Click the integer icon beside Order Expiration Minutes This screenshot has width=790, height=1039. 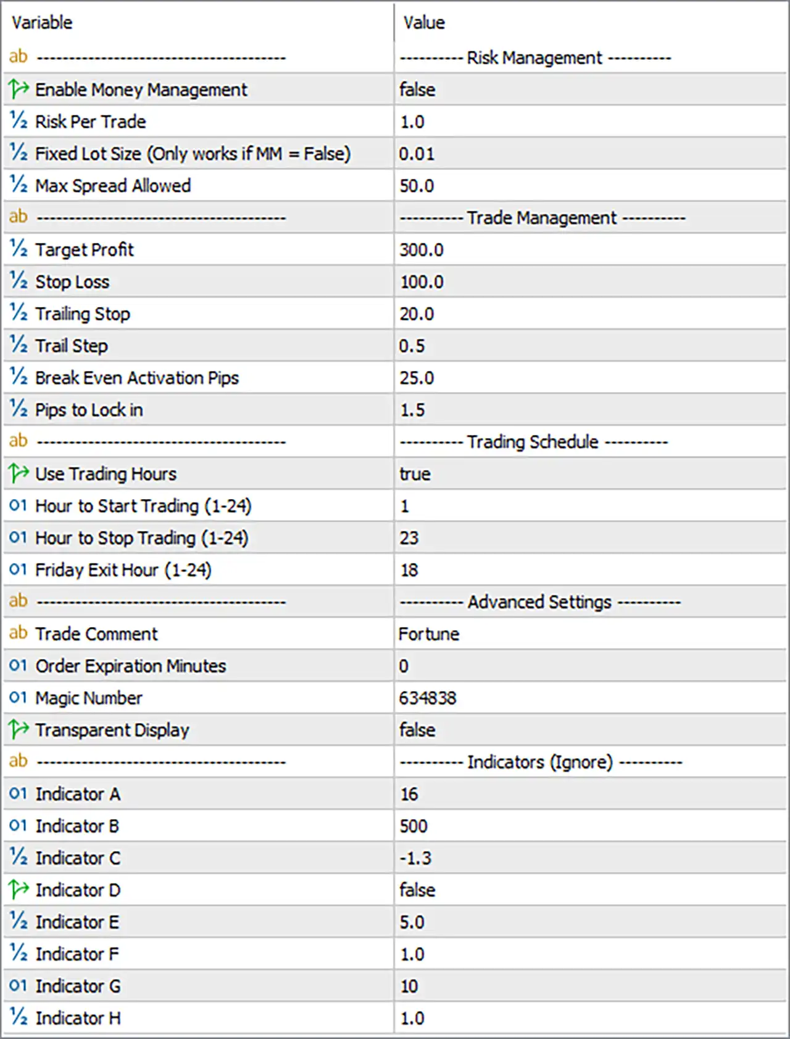(x=19, y=666)
